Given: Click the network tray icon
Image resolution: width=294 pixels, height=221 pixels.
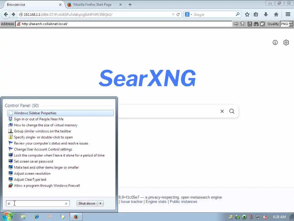Looking at the screenshot, I should pos(258,217).
